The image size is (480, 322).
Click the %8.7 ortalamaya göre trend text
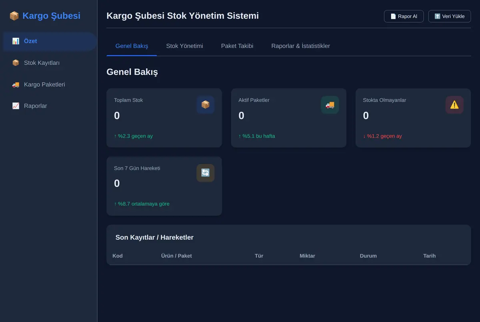click(142, 204)
